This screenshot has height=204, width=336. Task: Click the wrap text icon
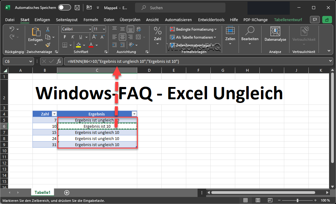click(x=139, y=29)
